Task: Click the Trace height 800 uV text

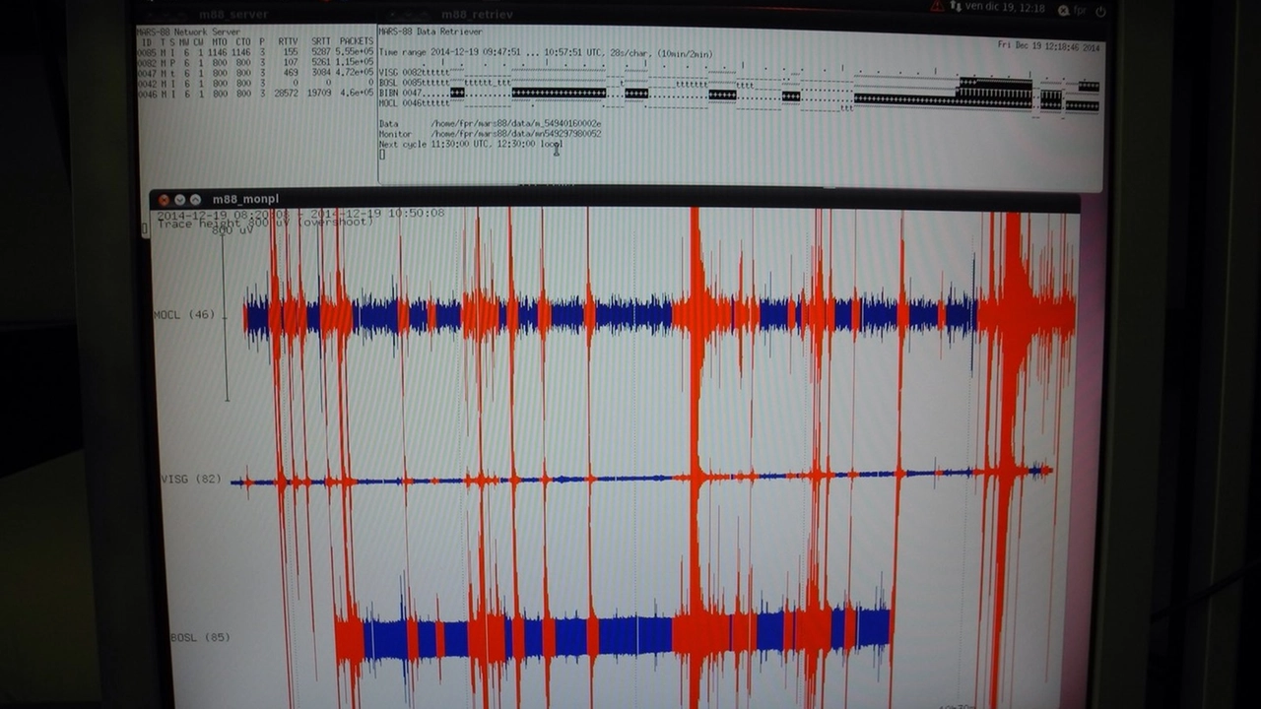Action: click(x=265, y=223)
